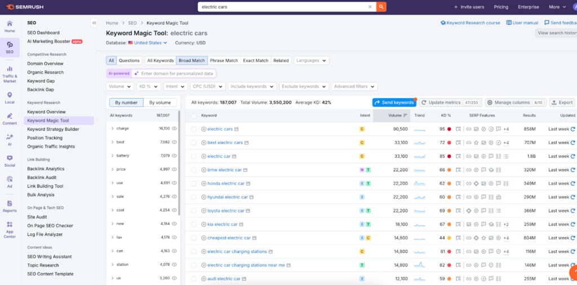Toggle eye icon for 'charge' group

(x=175, y=128)
